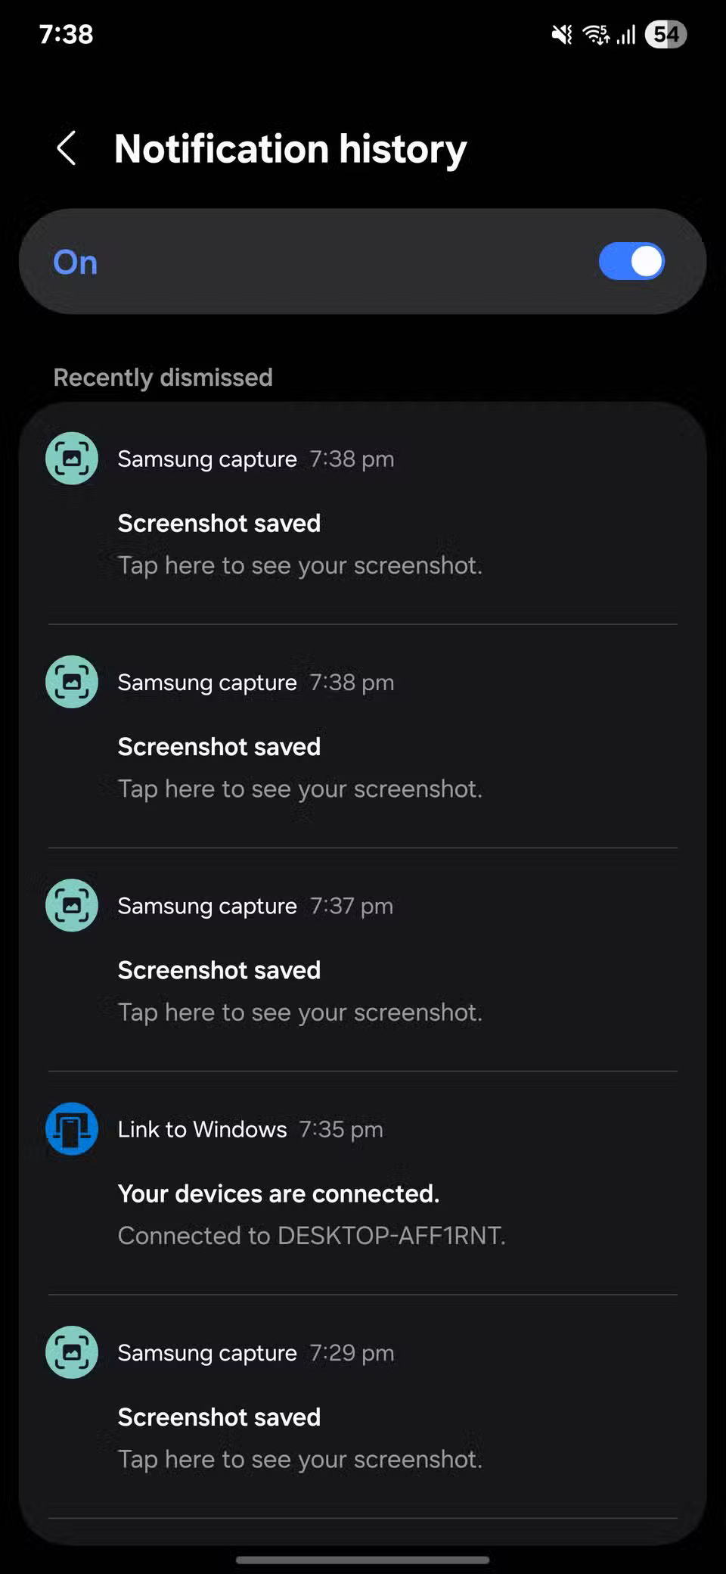
Task: Tap the cellular signal indicator
Action: click(625, 34)
